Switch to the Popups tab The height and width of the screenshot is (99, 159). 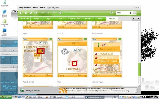click(x=37, y=19)
